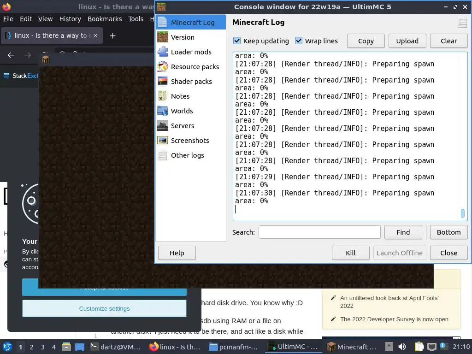Screen dimensions: 472x354
Task: Go back in Firefox browser
Action: click(11, 55)
